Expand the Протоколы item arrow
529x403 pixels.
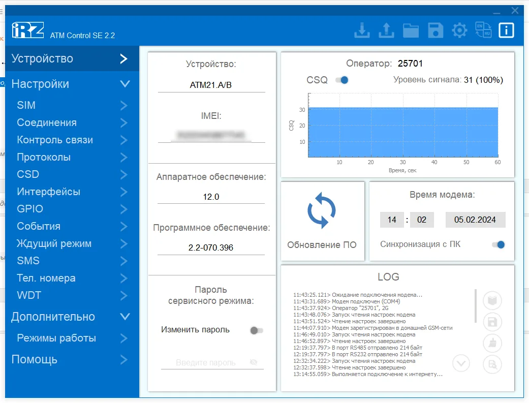tap(124, 157)
